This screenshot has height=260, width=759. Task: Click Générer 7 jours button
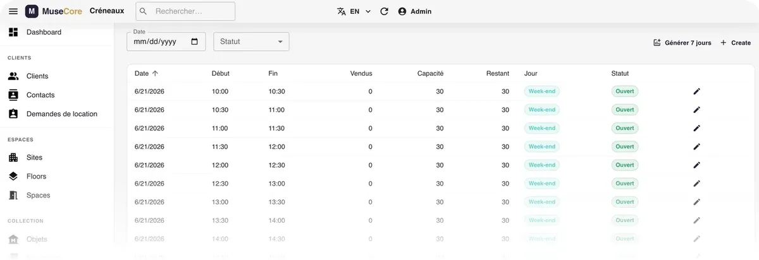pyautogui.click(x=682, y=43)
